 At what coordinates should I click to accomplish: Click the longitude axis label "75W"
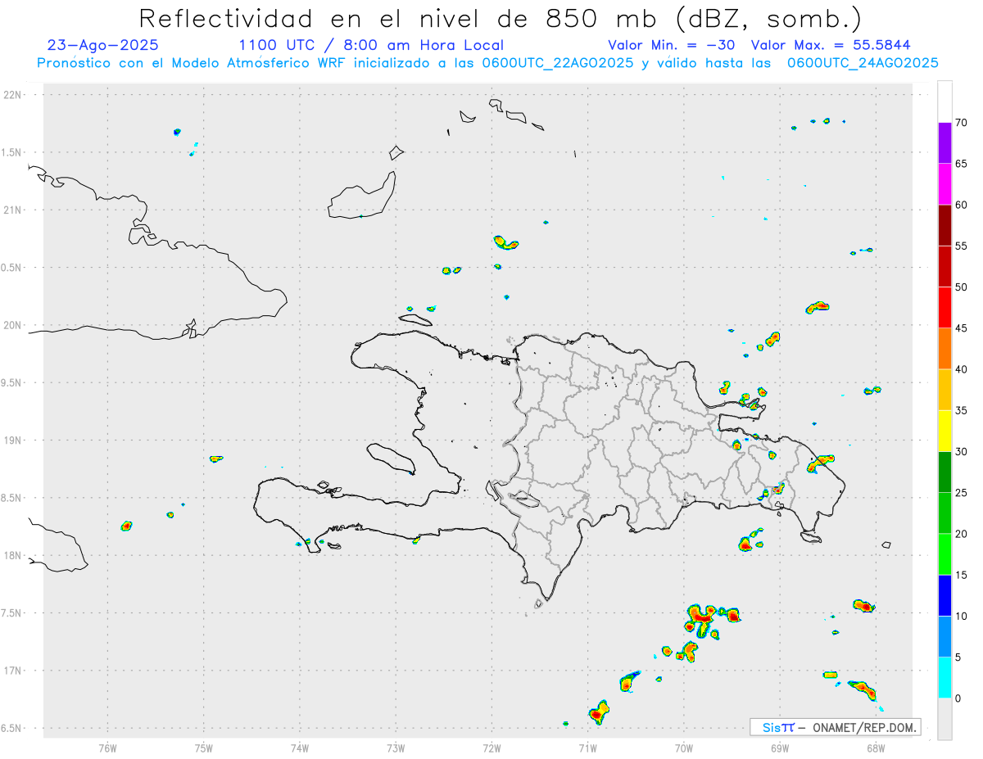(204, 748)
